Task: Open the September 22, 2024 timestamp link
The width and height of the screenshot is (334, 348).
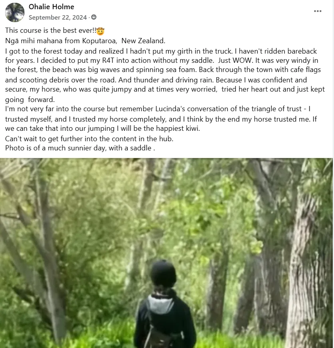Action: (x=58, y=17)
